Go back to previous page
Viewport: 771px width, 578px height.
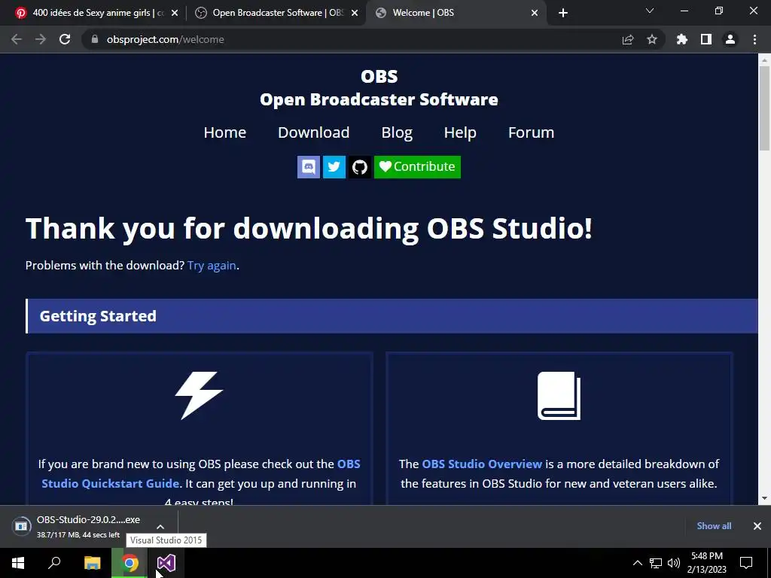click(x=17, y=39)
